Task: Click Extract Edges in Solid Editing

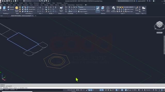Action: [x=31, y=7]
